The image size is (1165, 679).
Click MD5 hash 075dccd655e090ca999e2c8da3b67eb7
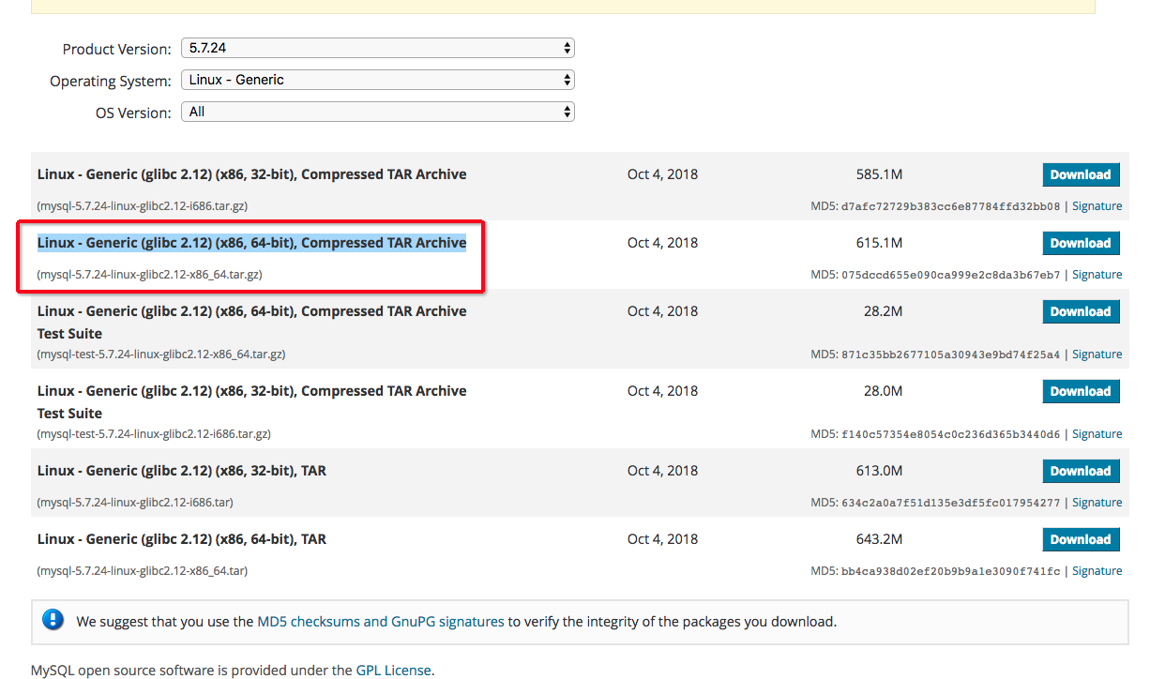click(x=951, y=275)
